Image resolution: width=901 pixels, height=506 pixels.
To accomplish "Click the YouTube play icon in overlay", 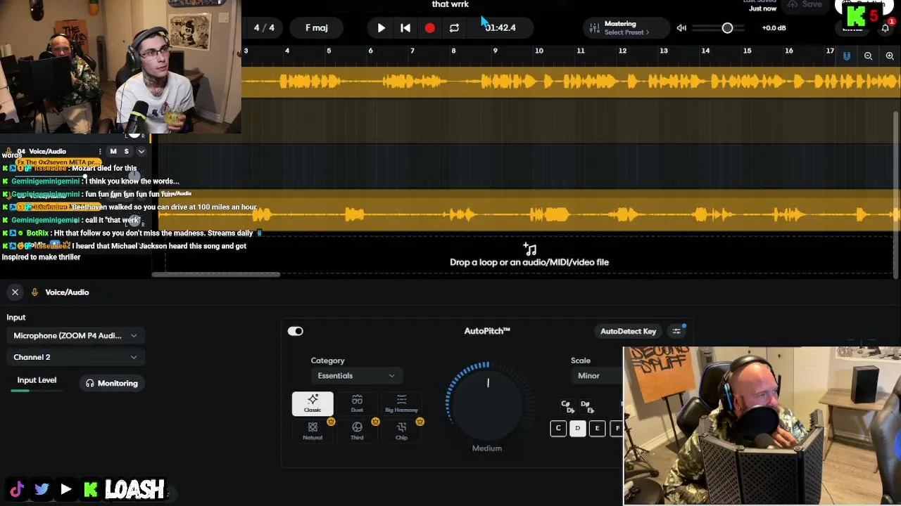I will point(65,489).
